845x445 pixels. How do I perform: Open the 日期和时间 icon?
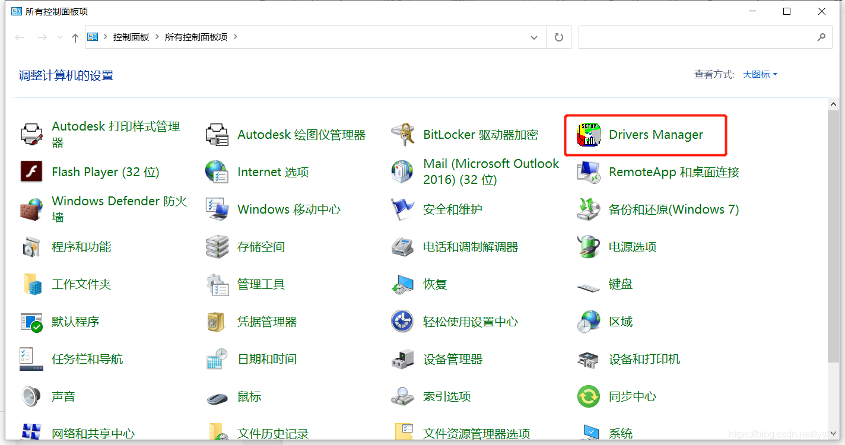(217, 359)
